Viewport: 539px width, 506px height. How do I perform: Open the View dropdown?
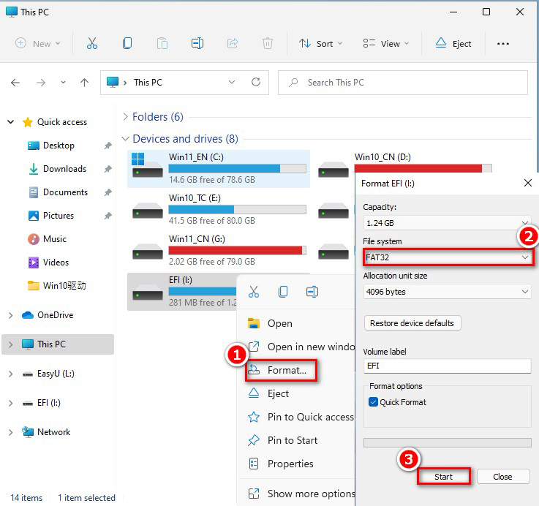pos(386,44)
